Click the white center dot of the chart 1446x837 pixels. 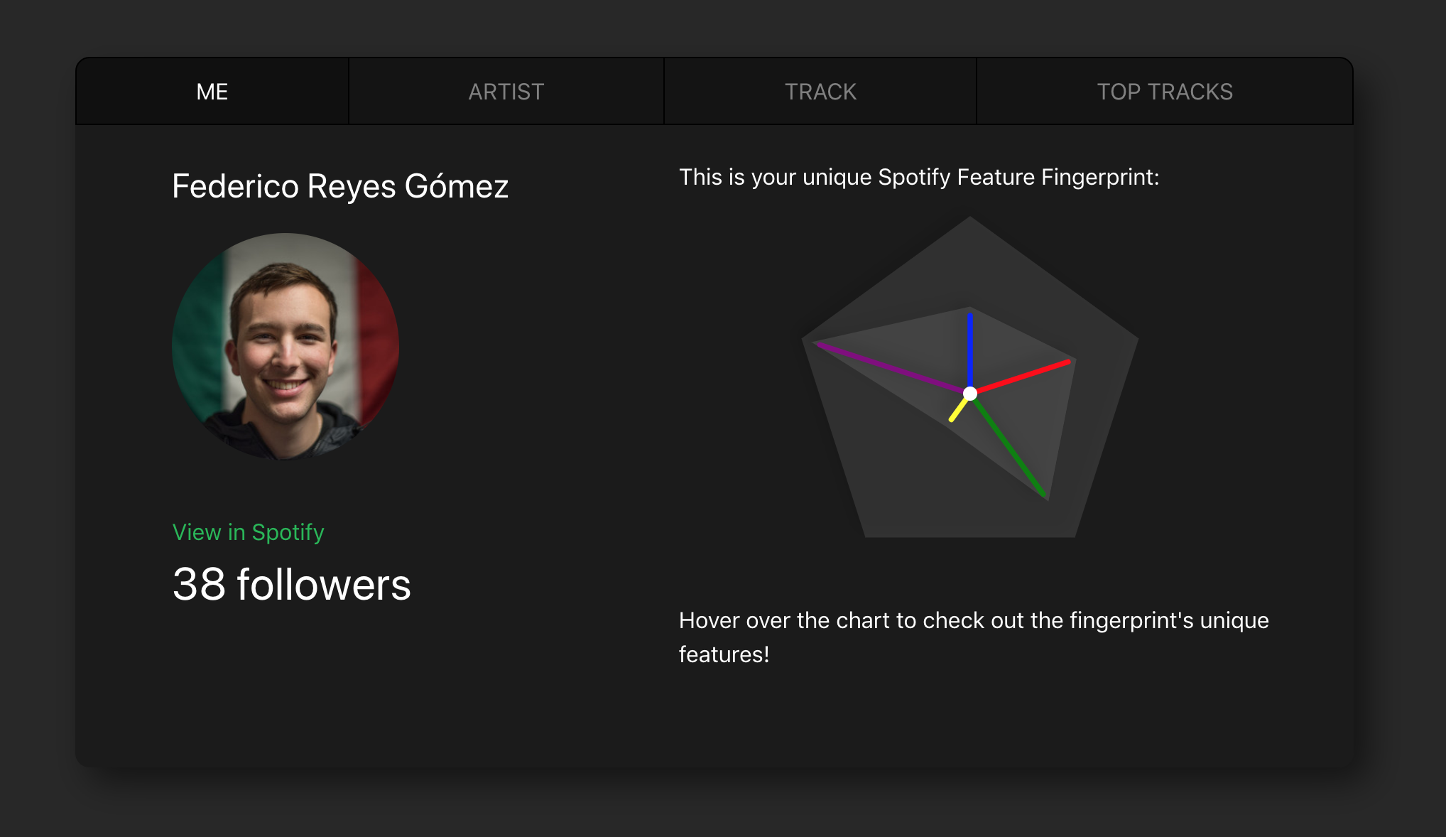click(970, 393)
